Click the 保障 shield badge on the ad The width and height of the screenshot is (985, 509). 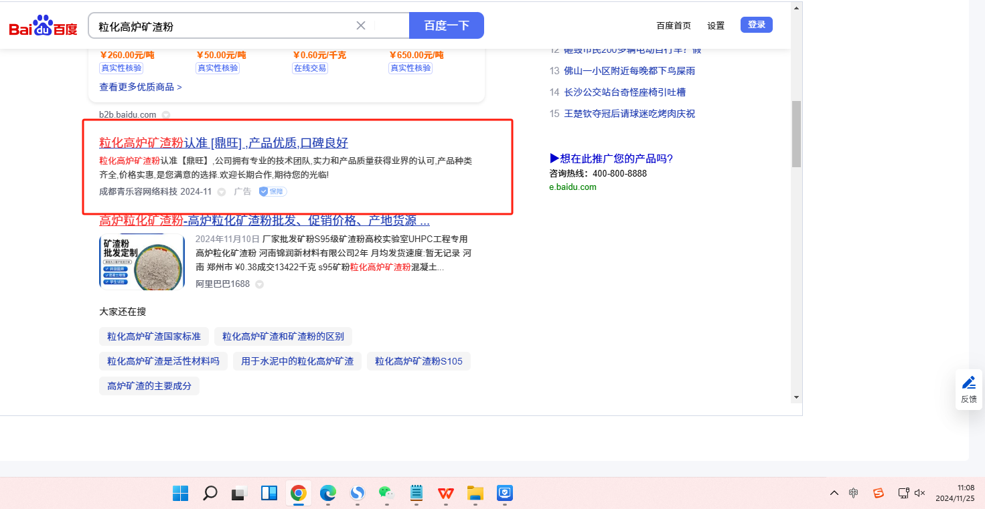pos(273,192)
